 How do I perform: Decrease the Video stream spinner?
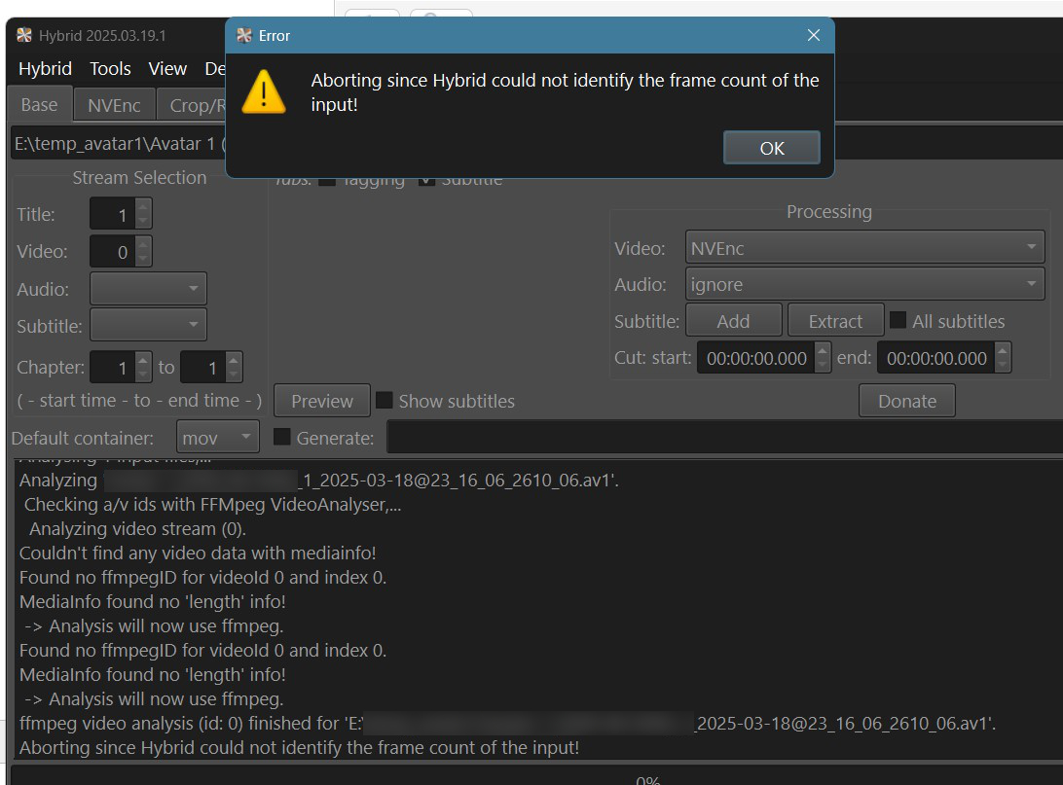click(x=143, y=259)
